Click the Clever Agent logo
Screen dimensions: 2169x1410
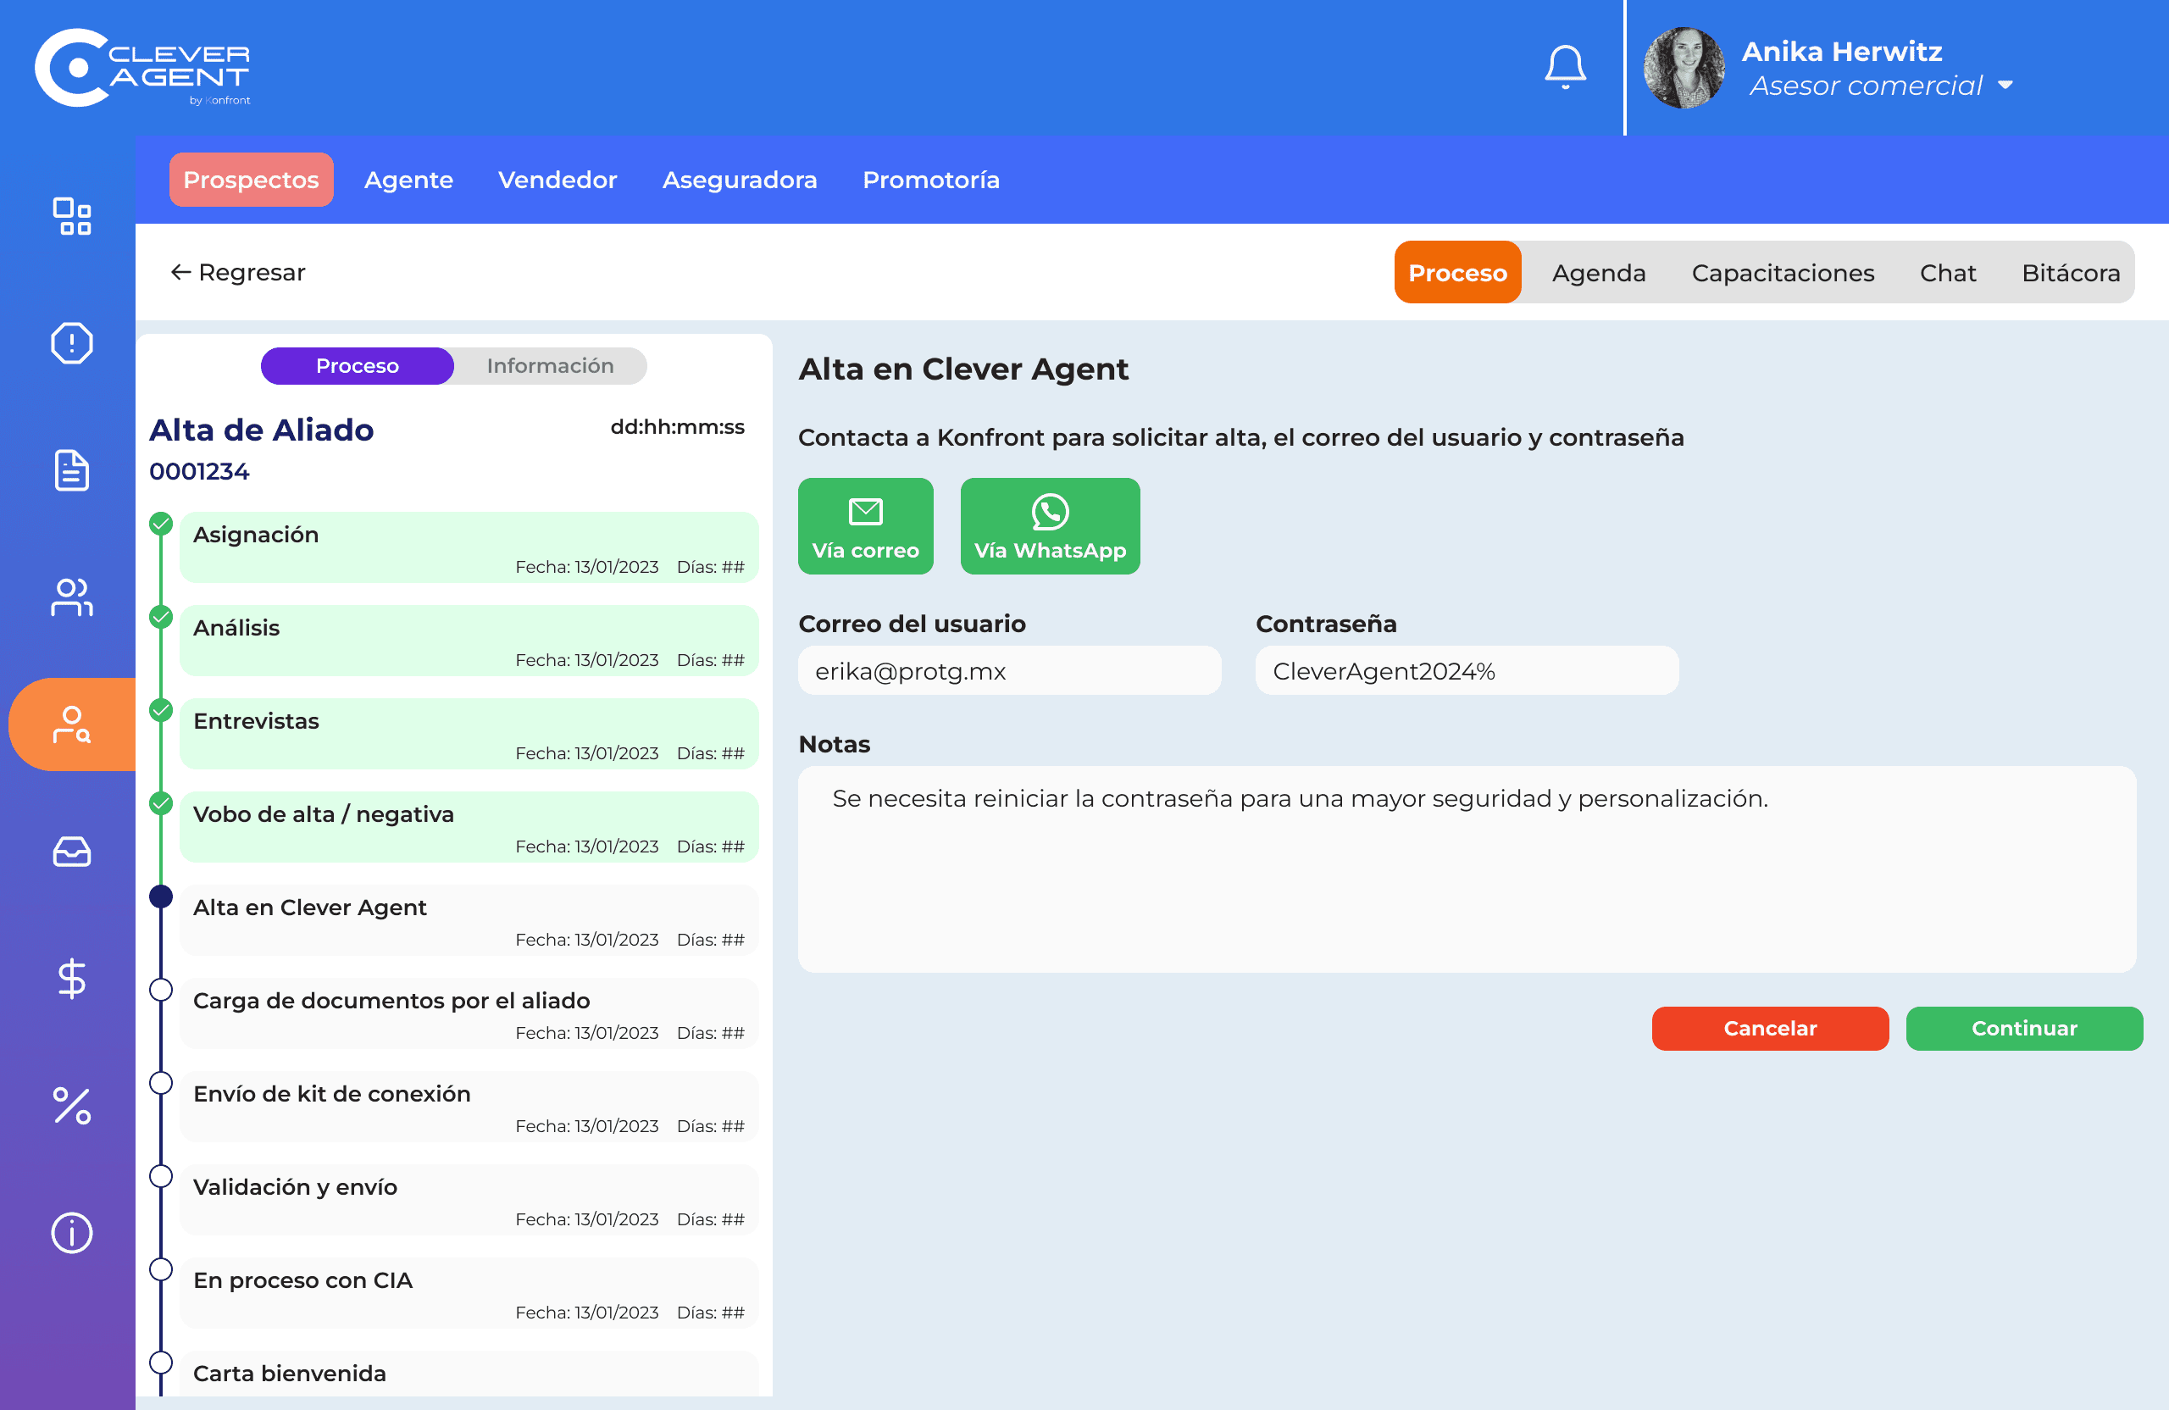point(143,69)
